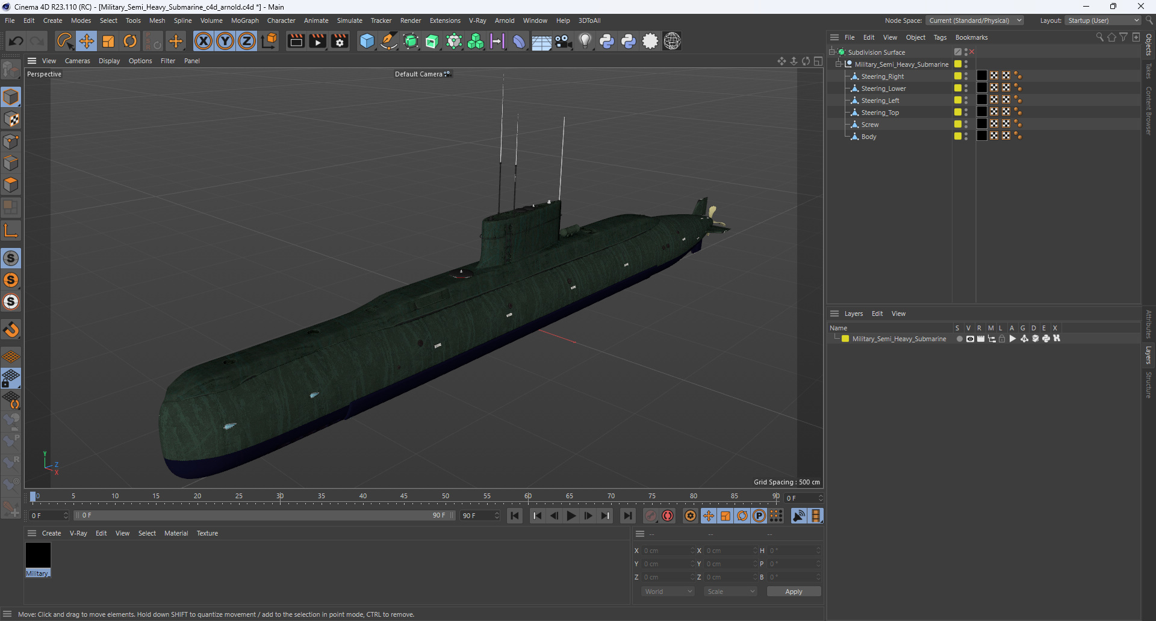
Task: Switch to Points mode
Action: tap(11, 141)
